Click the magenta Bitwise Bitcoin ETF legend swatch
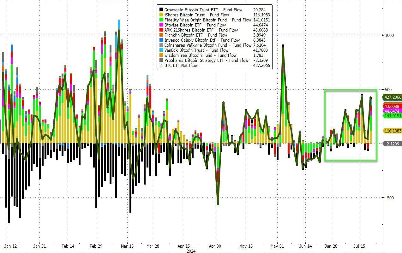402x253 pixels. point(161,25)
